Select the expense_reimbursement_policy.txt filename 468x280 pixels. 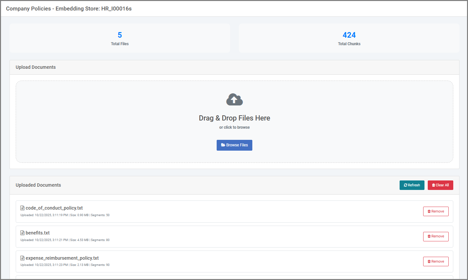(x=62, y=258)
